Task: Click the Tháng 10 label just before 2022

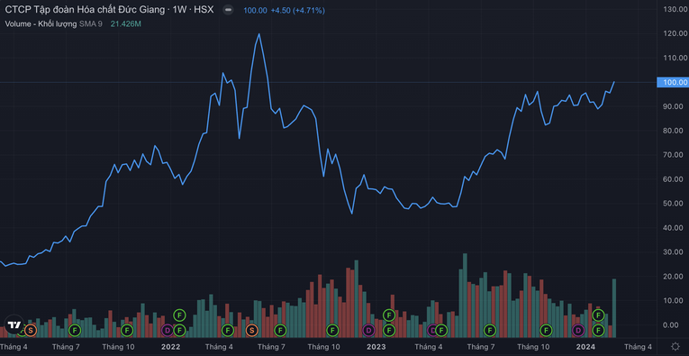Action: pos(118,347)
